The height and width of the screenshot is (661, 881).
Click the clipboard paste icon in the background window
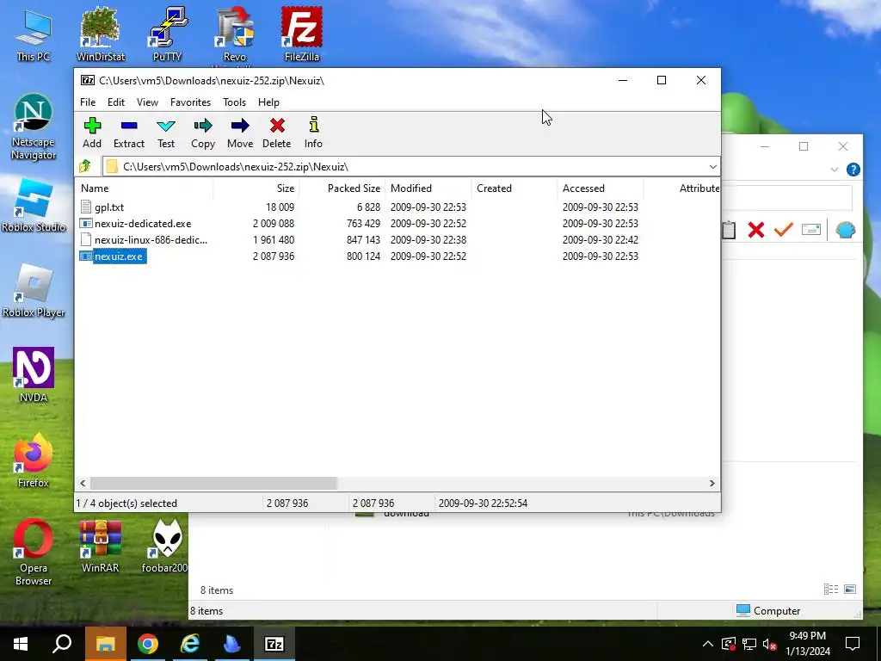pos(729,229)
